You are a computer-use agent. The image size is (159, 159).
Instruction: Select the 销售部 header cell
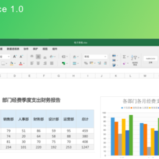coord(8,119)
